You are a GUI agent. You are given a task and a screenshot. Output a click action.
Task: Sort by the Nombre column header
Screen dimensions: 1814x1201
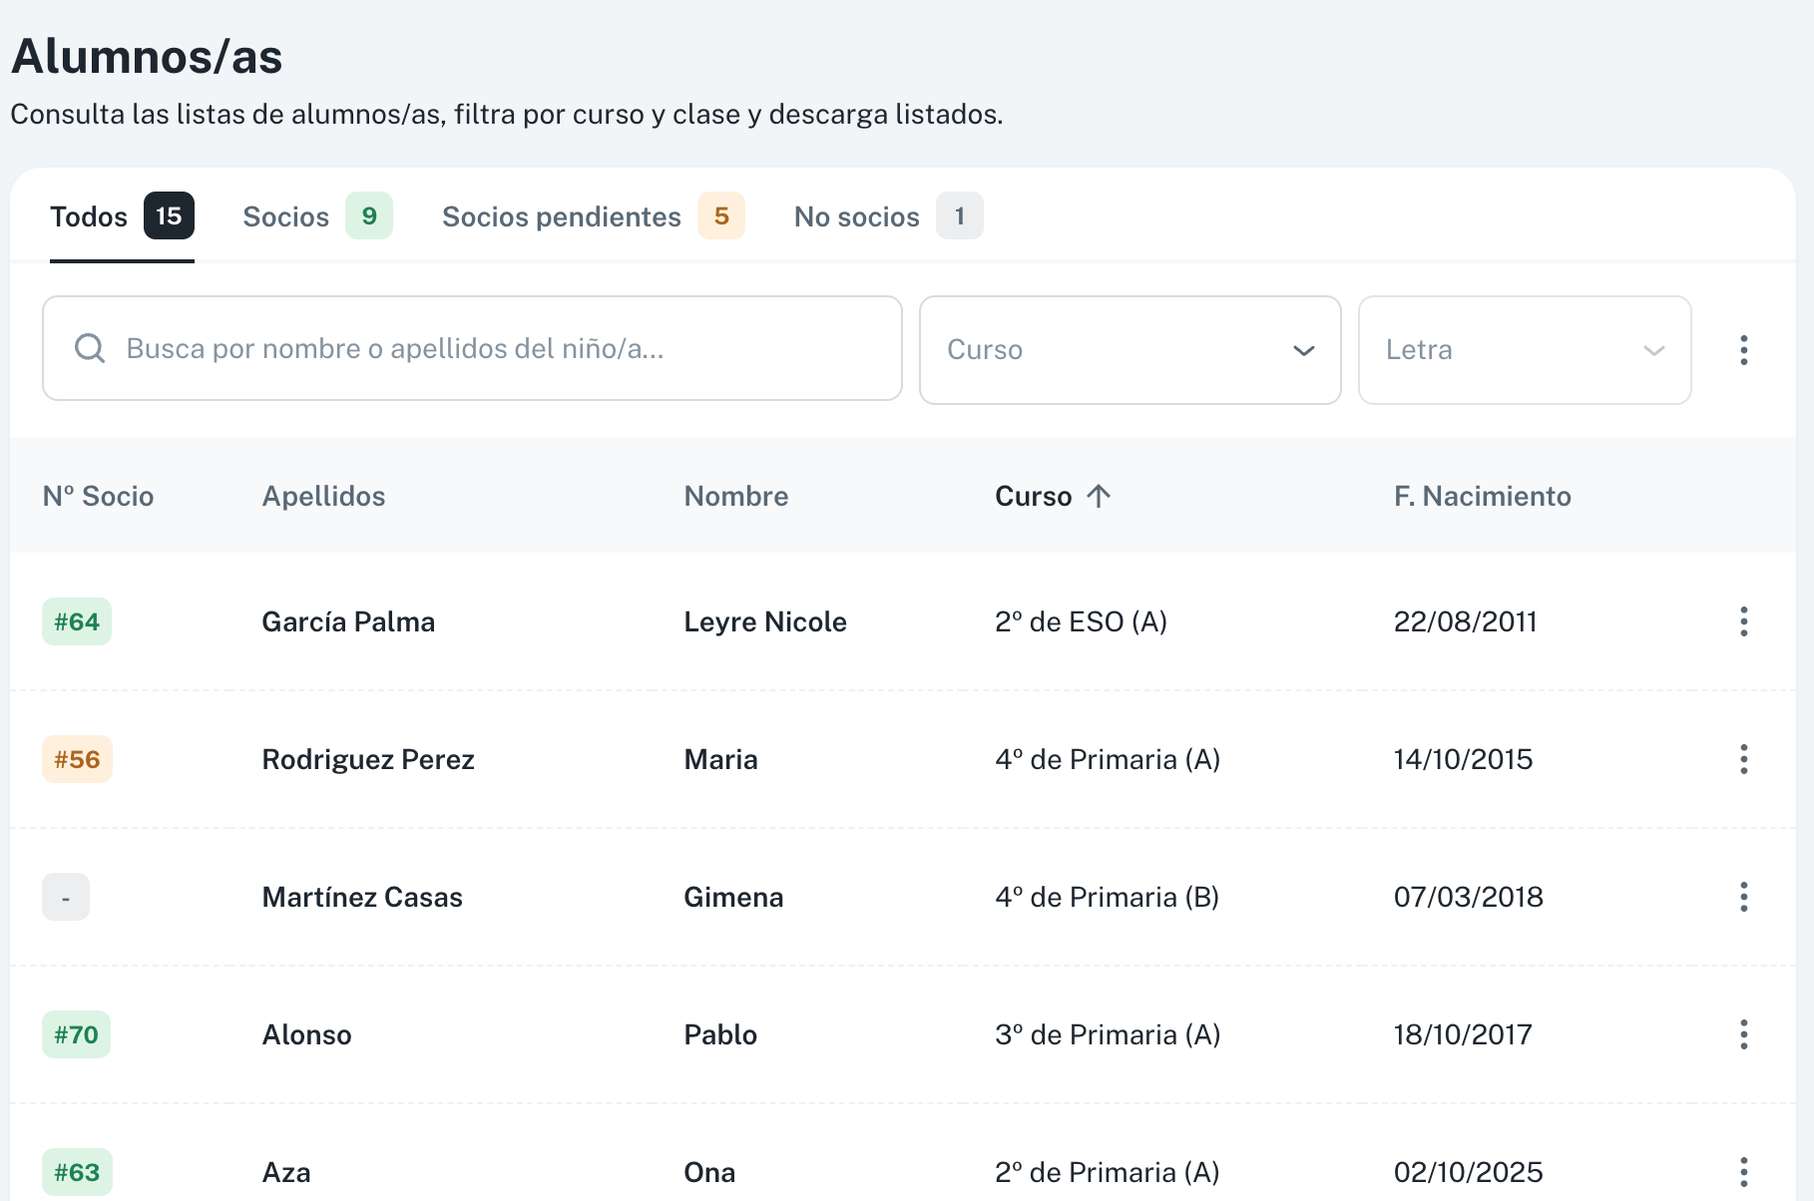tap(736, 496)
